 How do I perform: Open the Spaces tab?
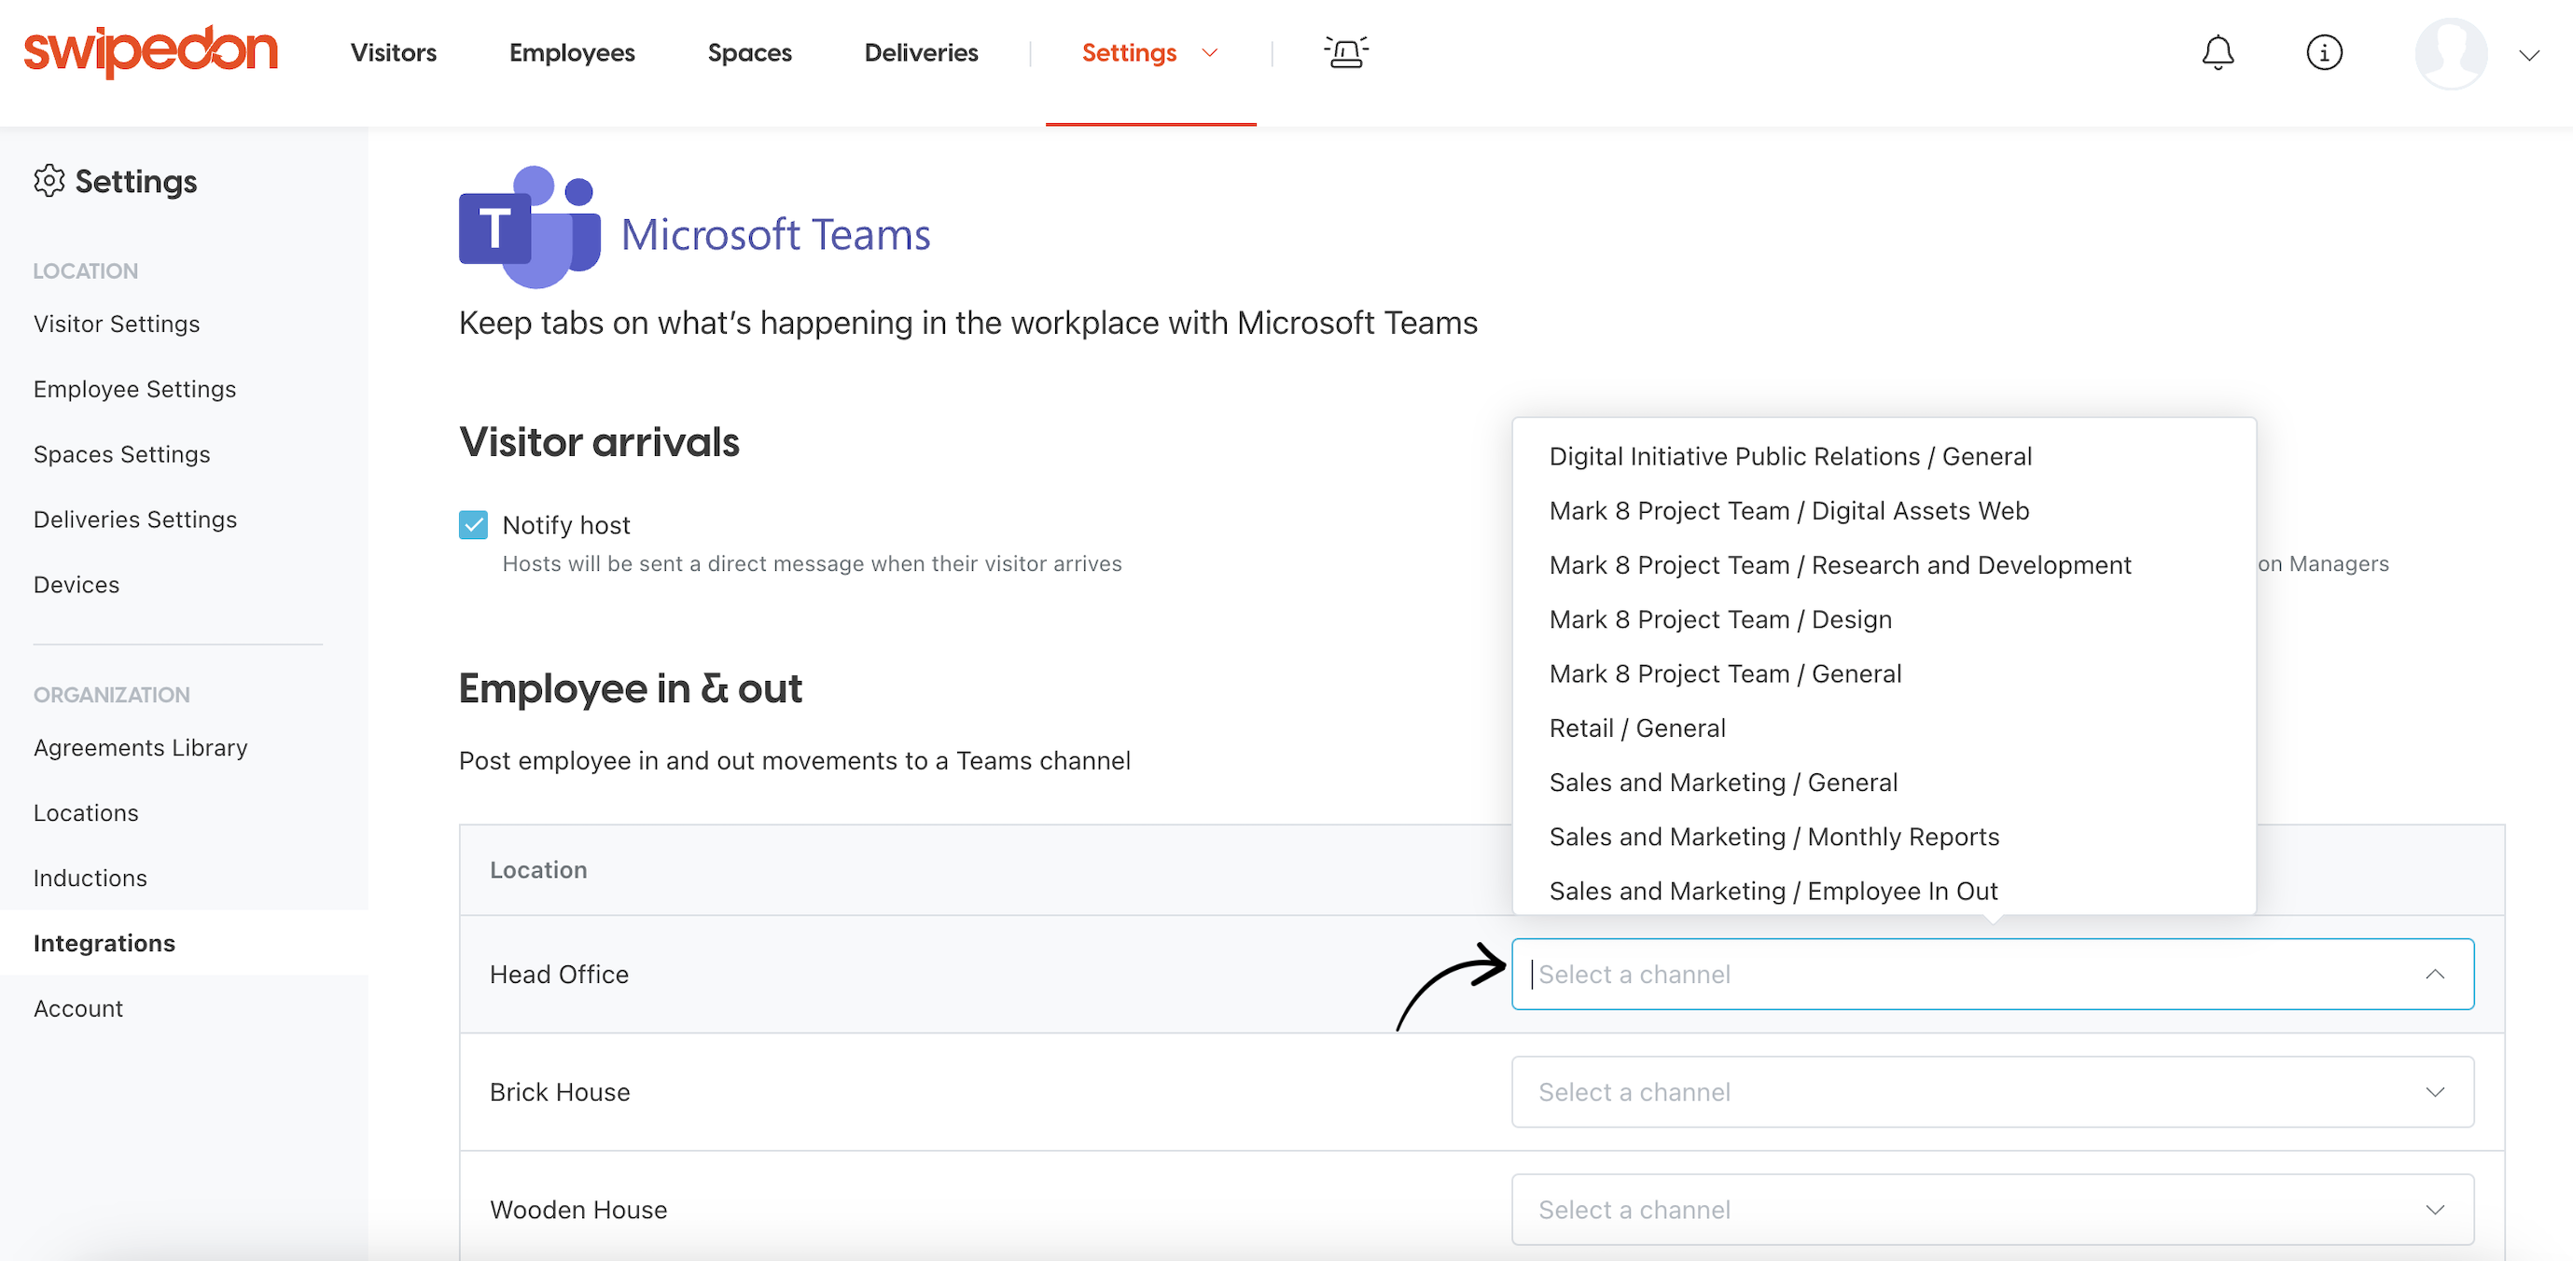click(750, 53)
